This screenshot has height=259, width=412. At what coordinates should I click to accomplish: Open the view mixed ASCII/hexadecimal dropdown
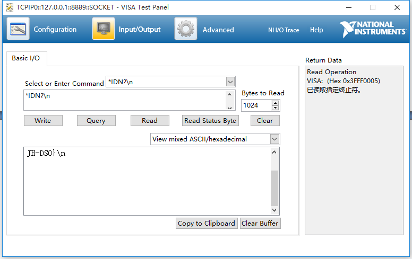pyautogui.click(x=274, y=139)
